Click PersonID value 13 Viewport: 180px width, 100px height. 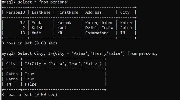pos(22,33)
